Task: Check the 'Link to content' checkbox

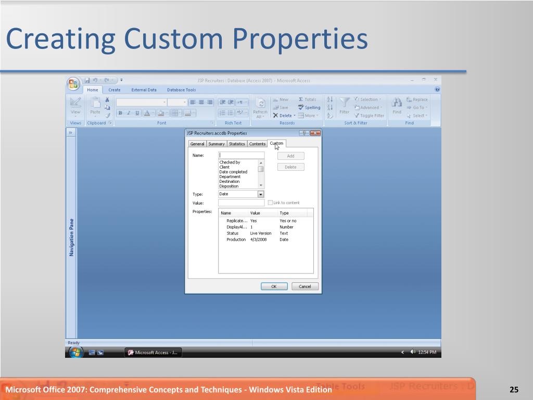Action: (x=270, y=203)
